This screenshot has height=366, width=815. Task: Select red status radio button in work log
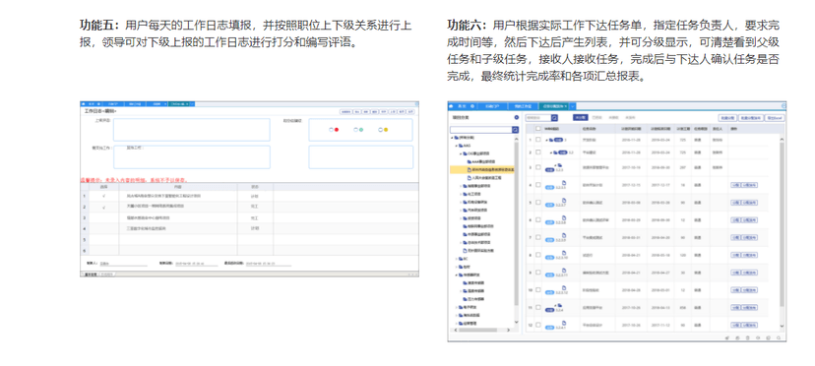point(331,130)
